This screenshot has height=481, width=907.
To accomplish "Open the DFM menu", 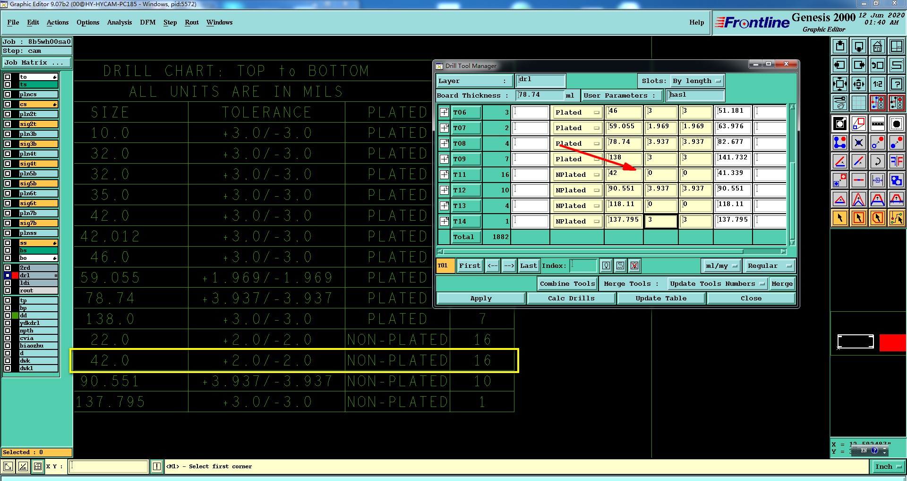I will point(148,22).
